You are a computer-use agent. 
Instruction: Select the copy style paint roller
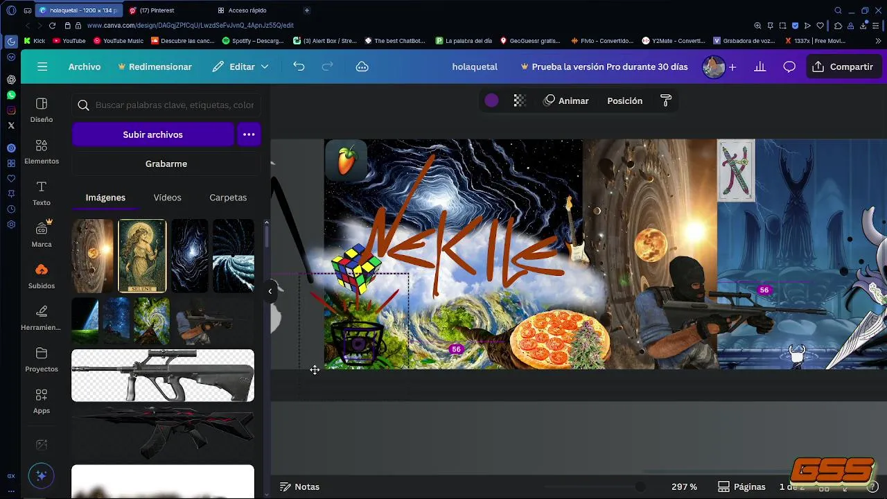[x=666, y=100]
